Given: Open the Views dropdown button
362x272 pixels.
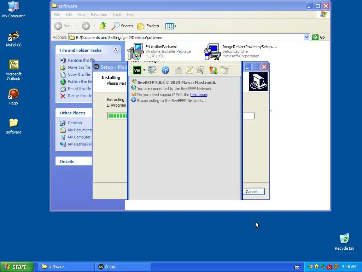Looking at the screenshot, I should tap(171, 26).
